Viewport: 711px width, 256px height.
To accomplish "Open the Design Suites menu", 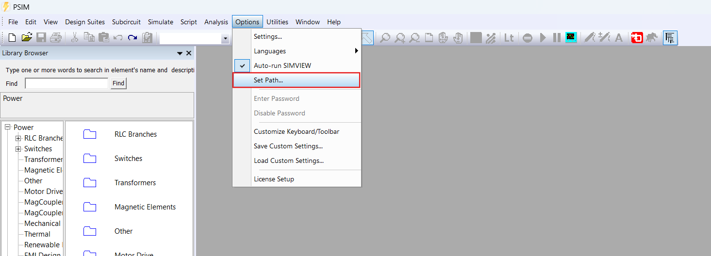I will click(x=85, y=22).
